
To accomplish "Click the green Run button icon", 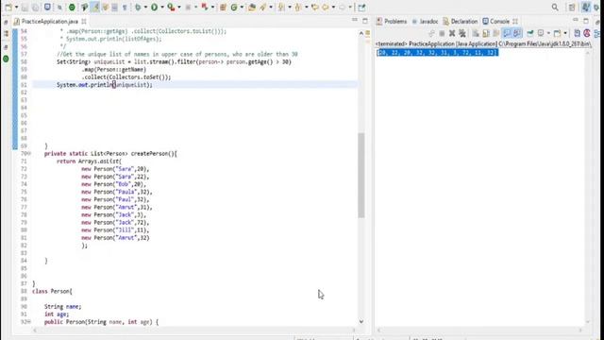I will tap(154, 8).
